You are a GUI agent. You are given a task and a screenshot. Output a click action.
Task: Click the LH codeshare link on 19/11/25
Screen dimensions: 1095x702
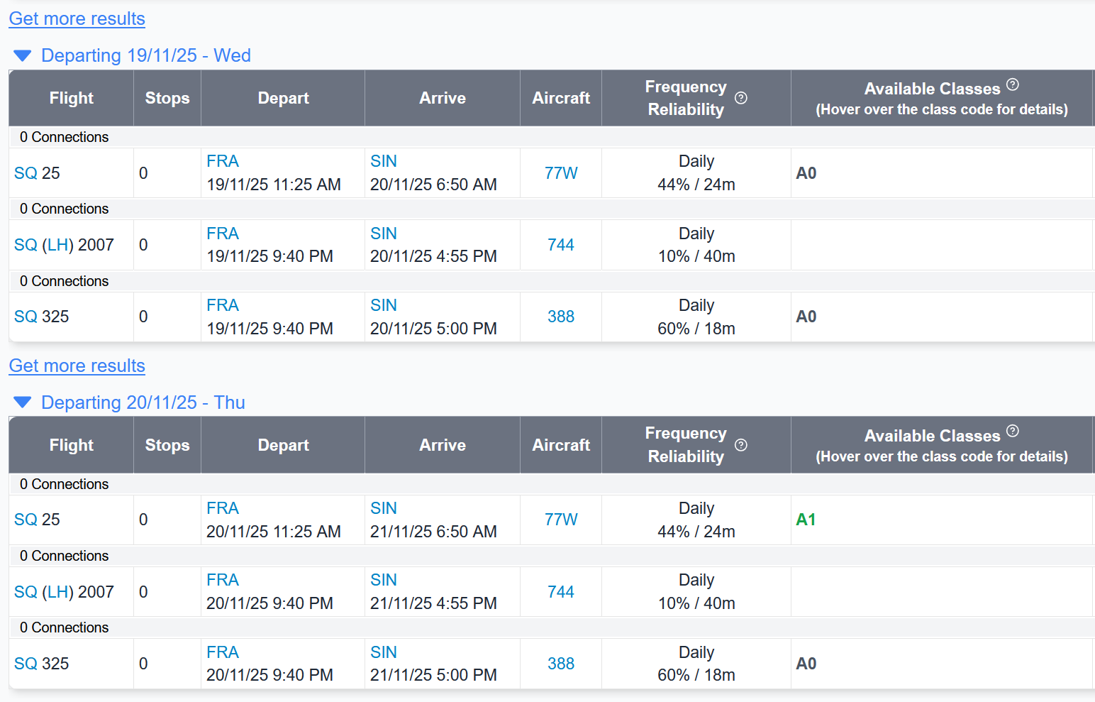coord(57,245)
